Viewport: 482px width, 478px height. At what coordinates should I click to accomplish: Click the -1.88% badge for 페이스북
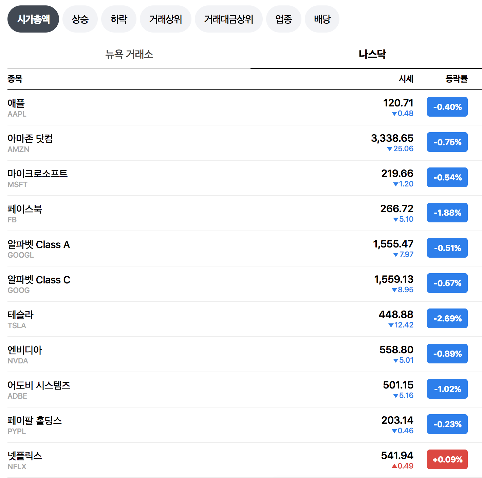pyautogui.click(x=447, y=213)
